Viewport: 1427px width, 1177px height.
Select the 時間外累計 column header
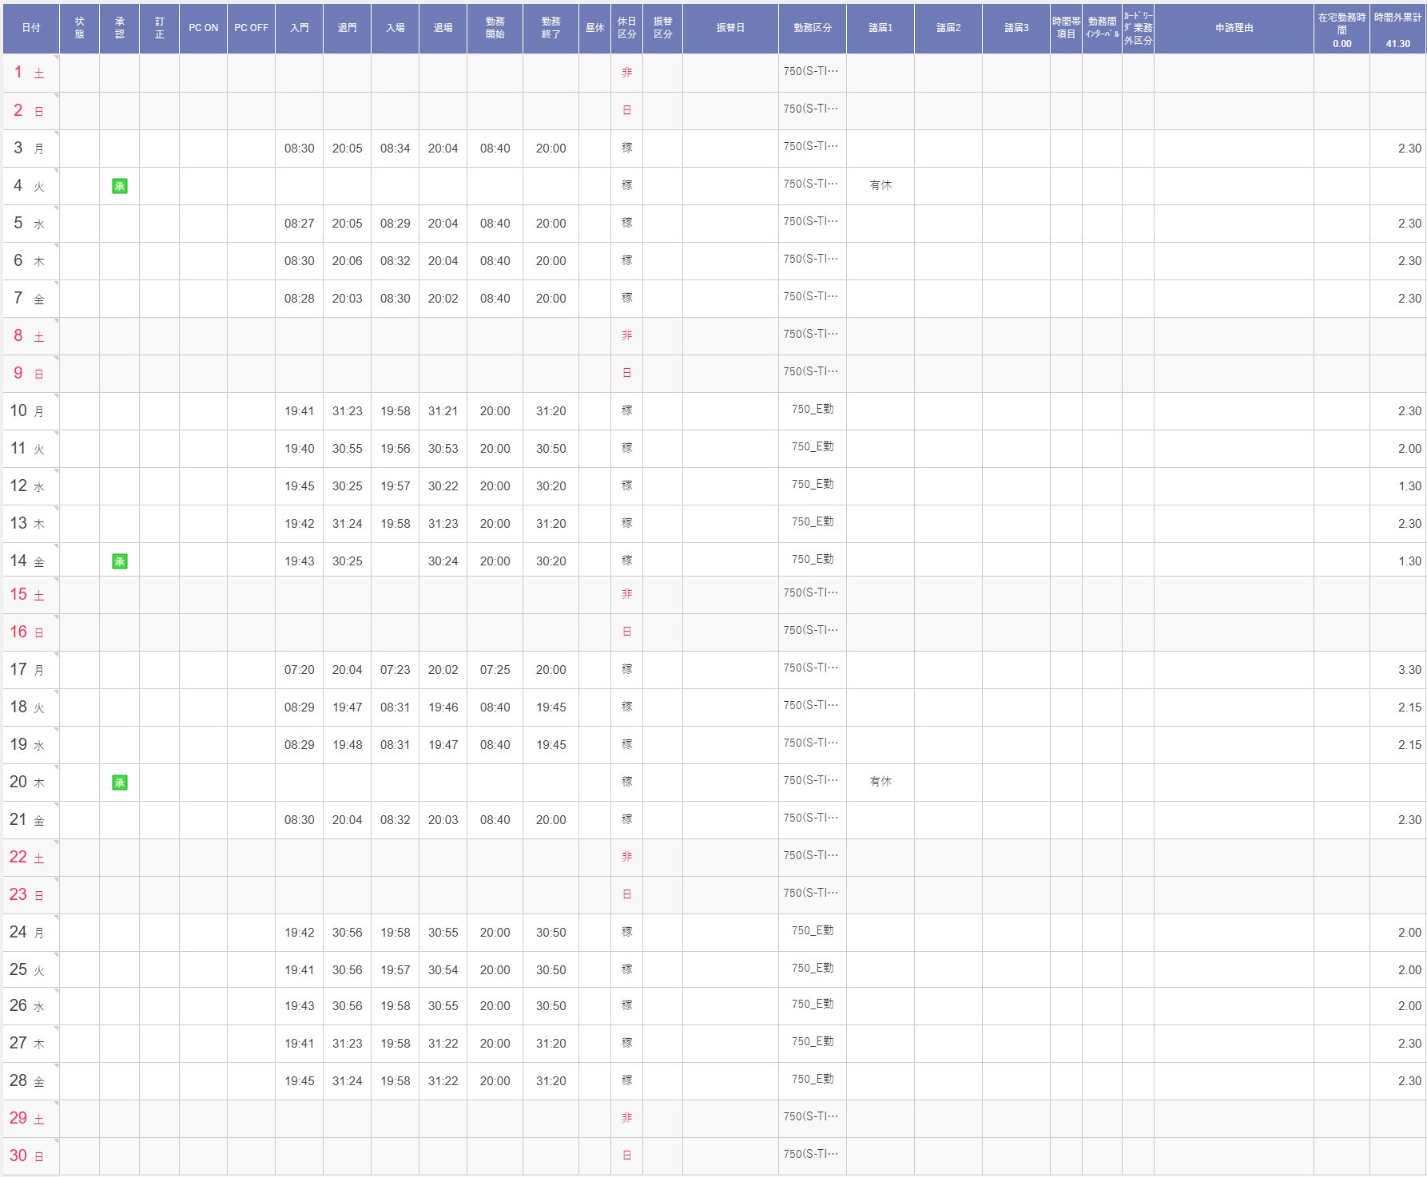[1397, 28]
